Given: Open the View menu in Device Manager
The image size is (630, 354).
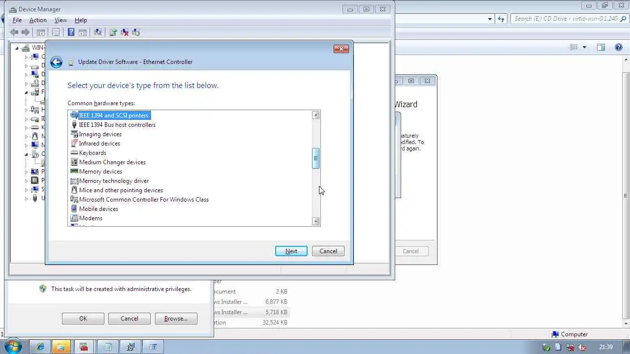Looking at the screenshot, I should (61, 20).
